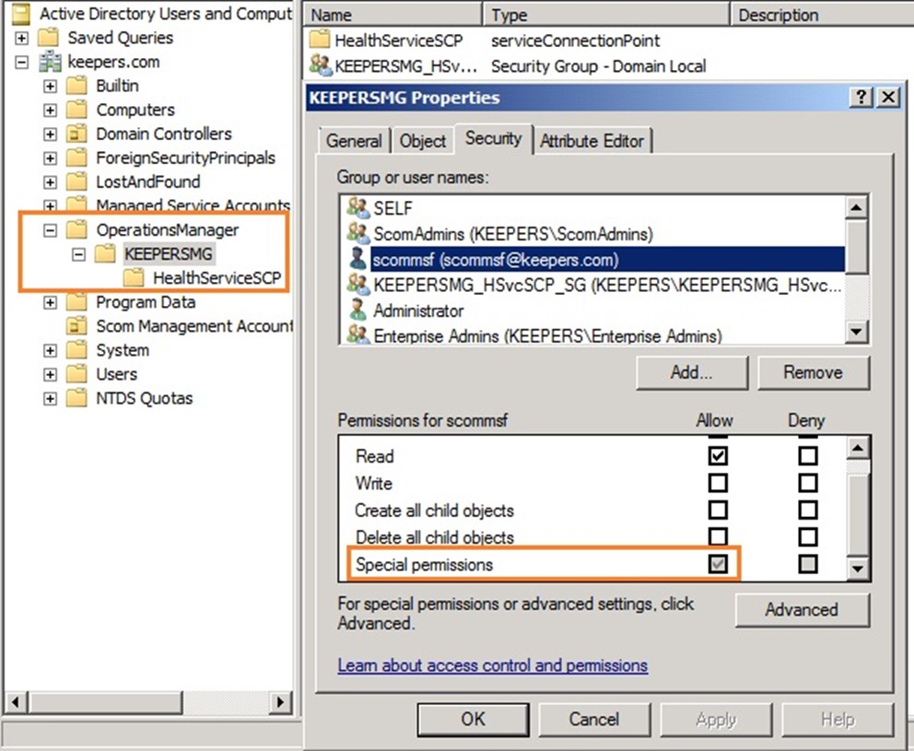Viewport: 914px width, 751px height.
Task: Expand the NTDS Quotas node
Action: click(x=50, y=398)
